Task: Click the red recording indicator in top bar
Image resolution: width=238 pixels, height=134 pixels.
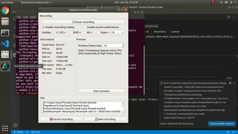Action: coord(213,2)
